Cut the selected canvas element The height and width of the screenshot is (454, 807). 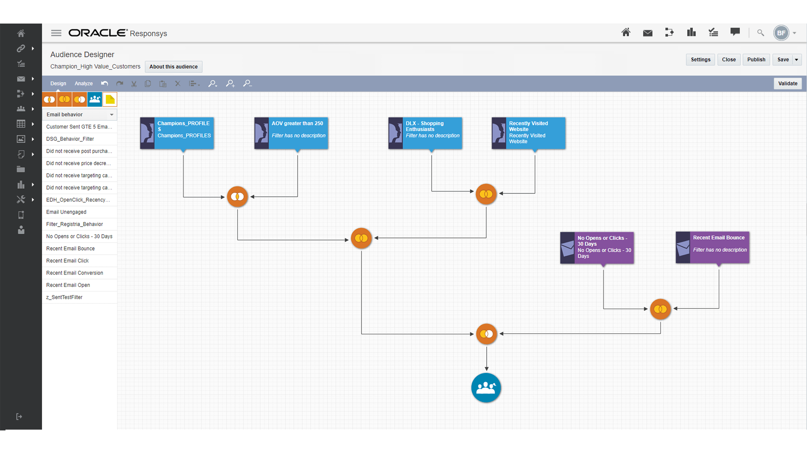134,84
